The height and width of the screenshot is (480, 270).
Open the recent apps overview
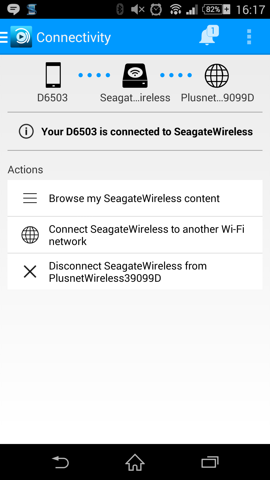pos(210,462)
